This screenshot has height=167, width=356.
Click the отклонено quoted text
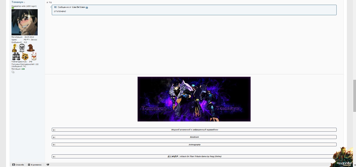60,11
